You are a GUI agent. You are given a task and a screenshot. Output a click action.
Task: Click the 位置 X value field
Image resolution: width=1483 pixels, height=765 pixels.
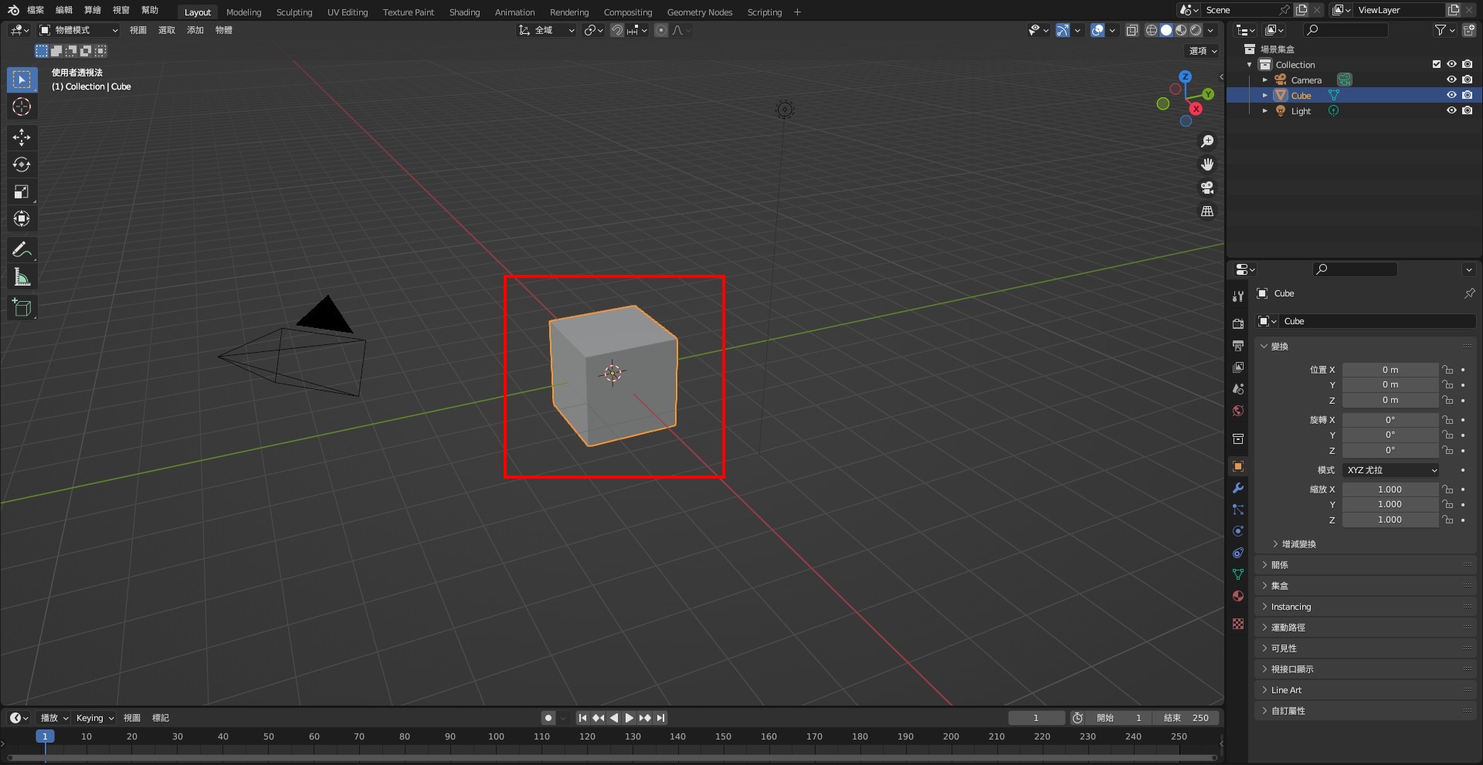coord(1390,370)
